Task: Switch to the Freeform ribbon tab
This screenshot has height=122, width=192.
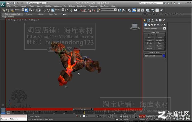Action: (29, 14)
